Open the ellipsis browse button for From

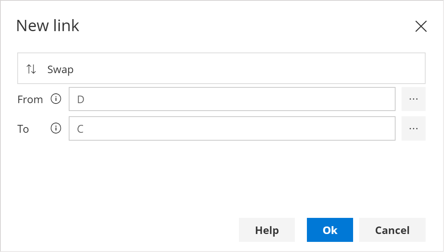point(413,99)
